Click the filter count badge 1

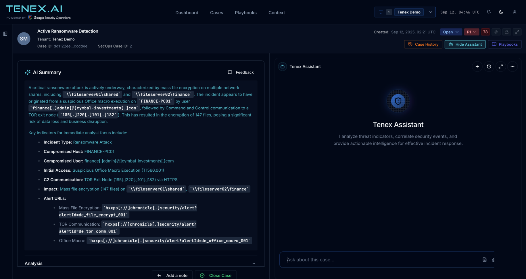pyautogui.click(x=389, y=12)
